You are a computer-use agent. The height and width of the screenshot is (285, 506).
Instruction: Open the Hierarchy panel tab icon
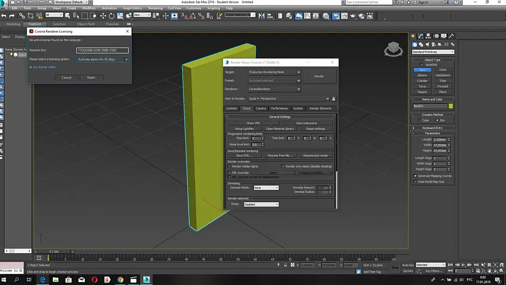pyautogui.click(x=429, y=36)
